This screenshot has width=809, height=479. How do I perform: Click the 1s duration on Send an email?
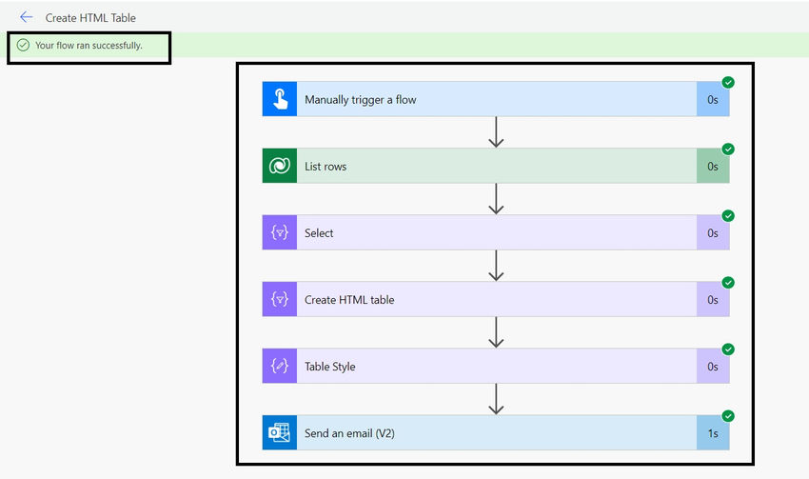[713, 433]
